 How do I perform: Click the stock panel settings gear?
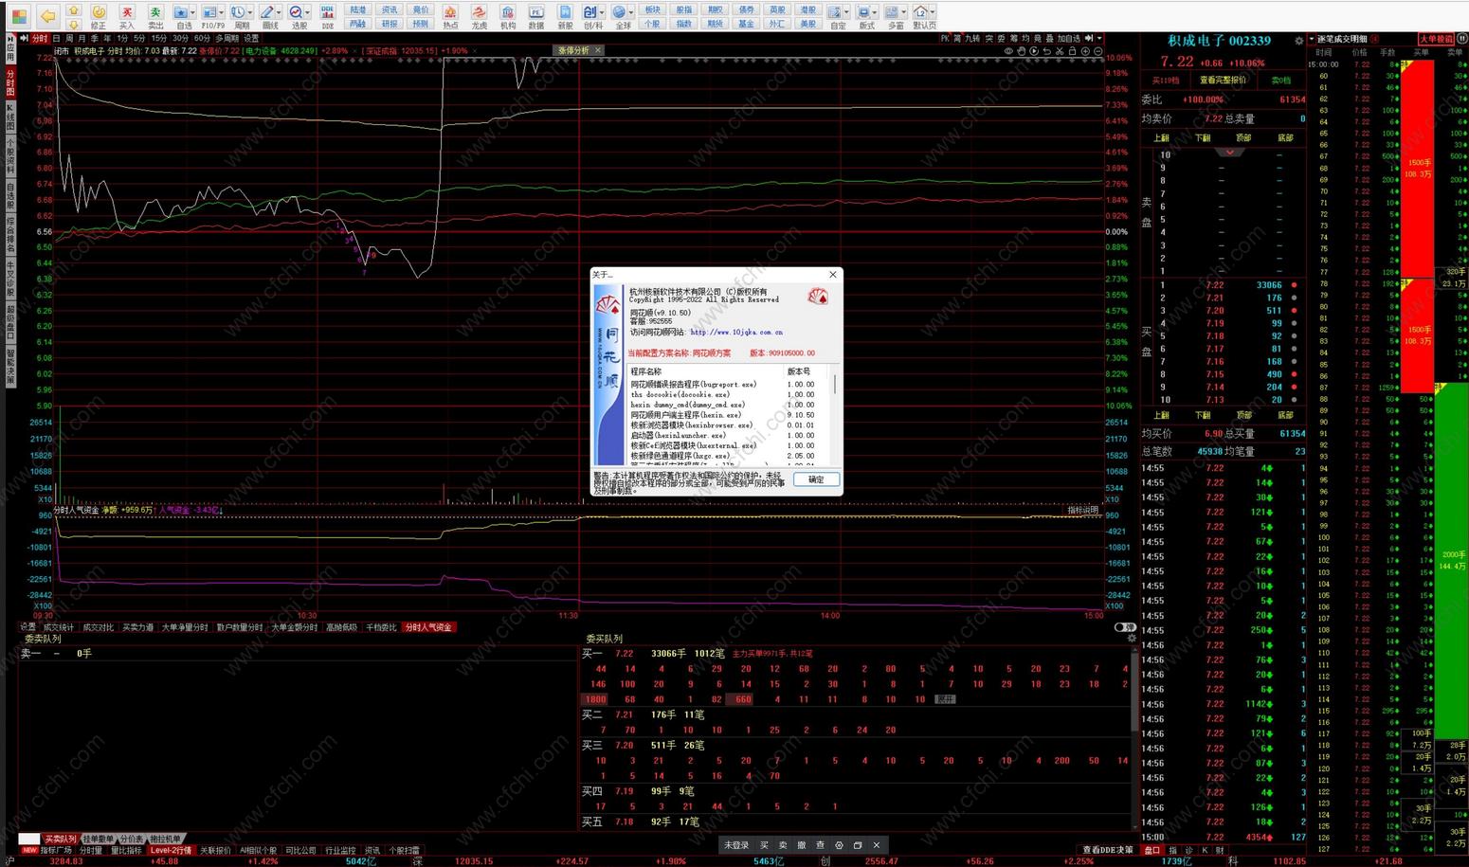click(1298, 41)
